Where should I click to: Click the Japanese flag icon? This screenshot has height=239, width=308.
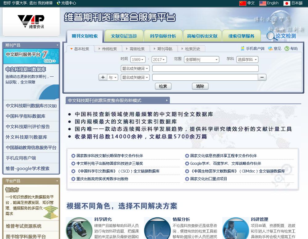click(x=287, y=3)
